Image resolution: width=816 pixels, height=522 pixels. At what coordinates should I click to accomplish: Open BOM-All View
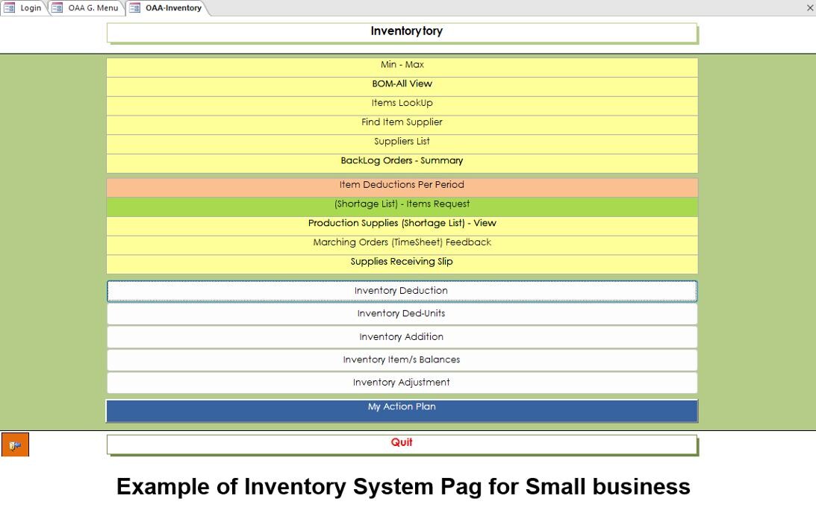pos(402,84)
